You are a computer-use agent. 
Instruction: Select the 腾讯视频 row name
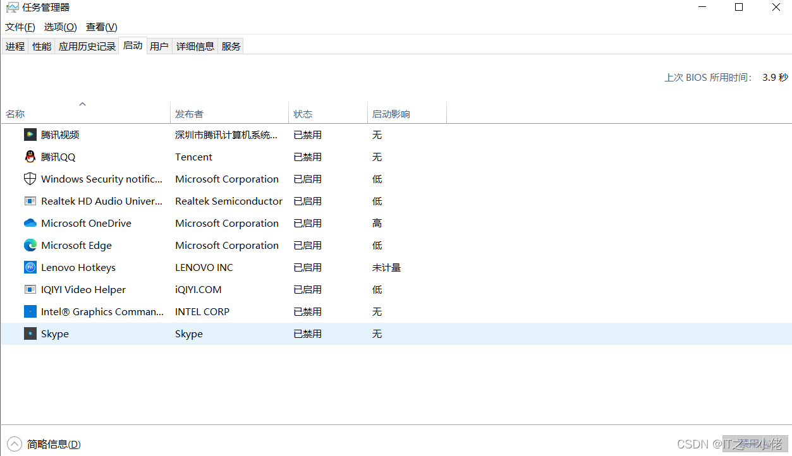point(60,135)
